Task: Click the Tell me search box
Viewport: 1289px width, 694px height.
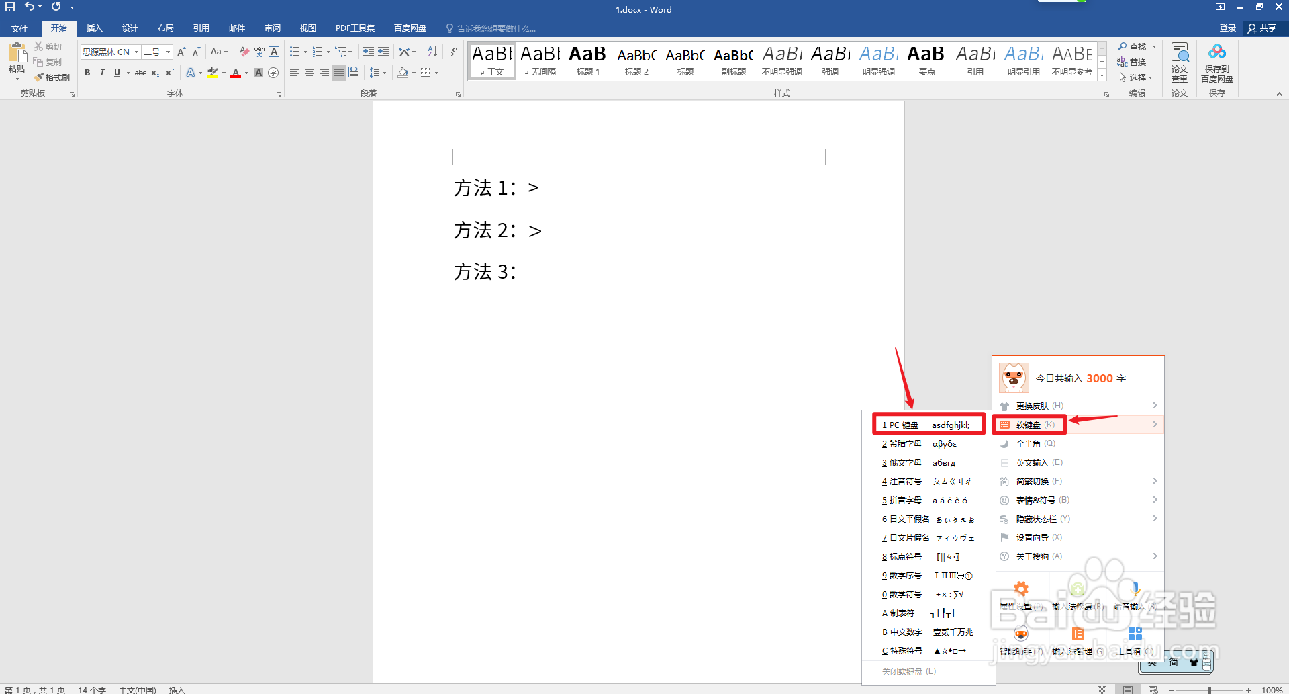Action: (491, 28)
